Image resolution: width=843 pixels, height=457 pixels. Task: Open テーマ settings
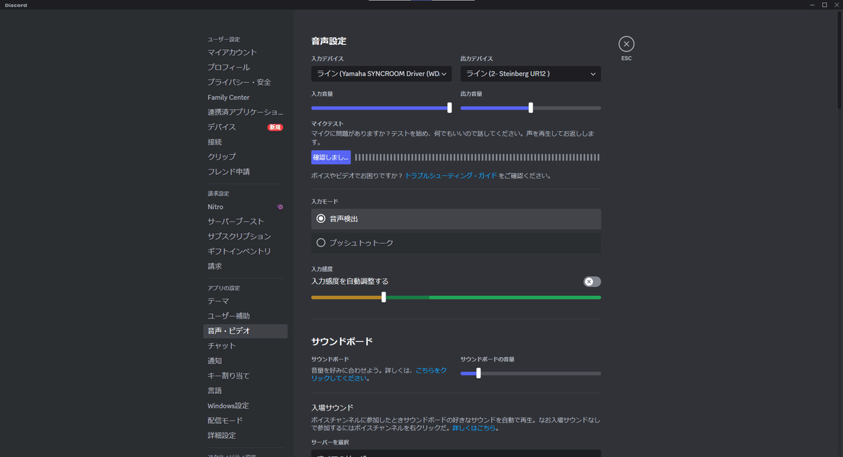pos(245,301)
